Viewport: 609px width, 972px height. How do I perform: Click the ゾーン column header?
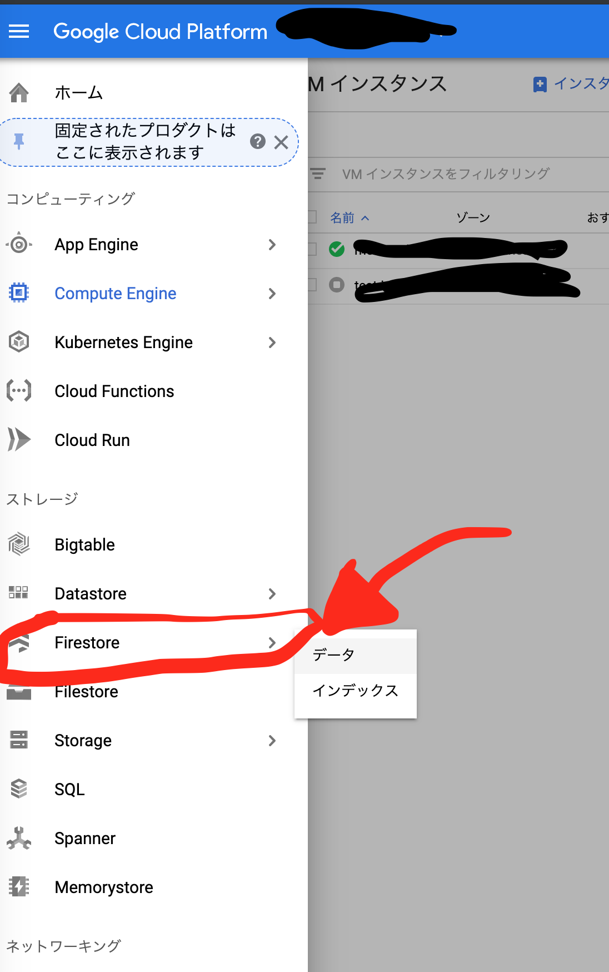pyautogui.click(x=473, y=217)
